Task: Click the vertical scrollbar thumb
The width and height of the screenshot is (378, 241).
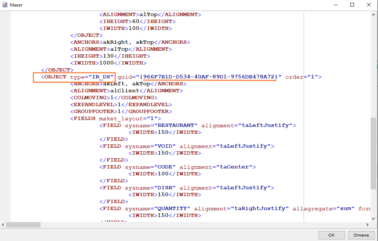Action: pyautogui.click(x=373, y=153)
